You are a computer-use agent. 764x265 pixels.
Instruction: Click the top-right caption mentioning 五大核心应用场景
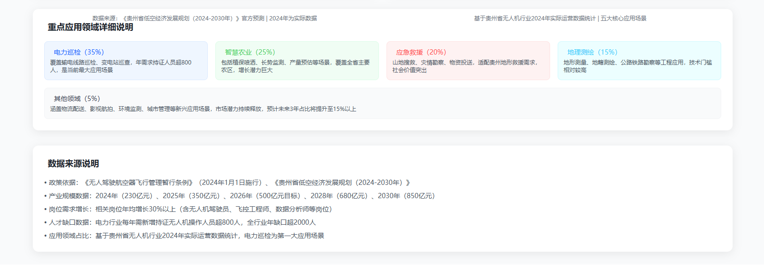[560, 18]
